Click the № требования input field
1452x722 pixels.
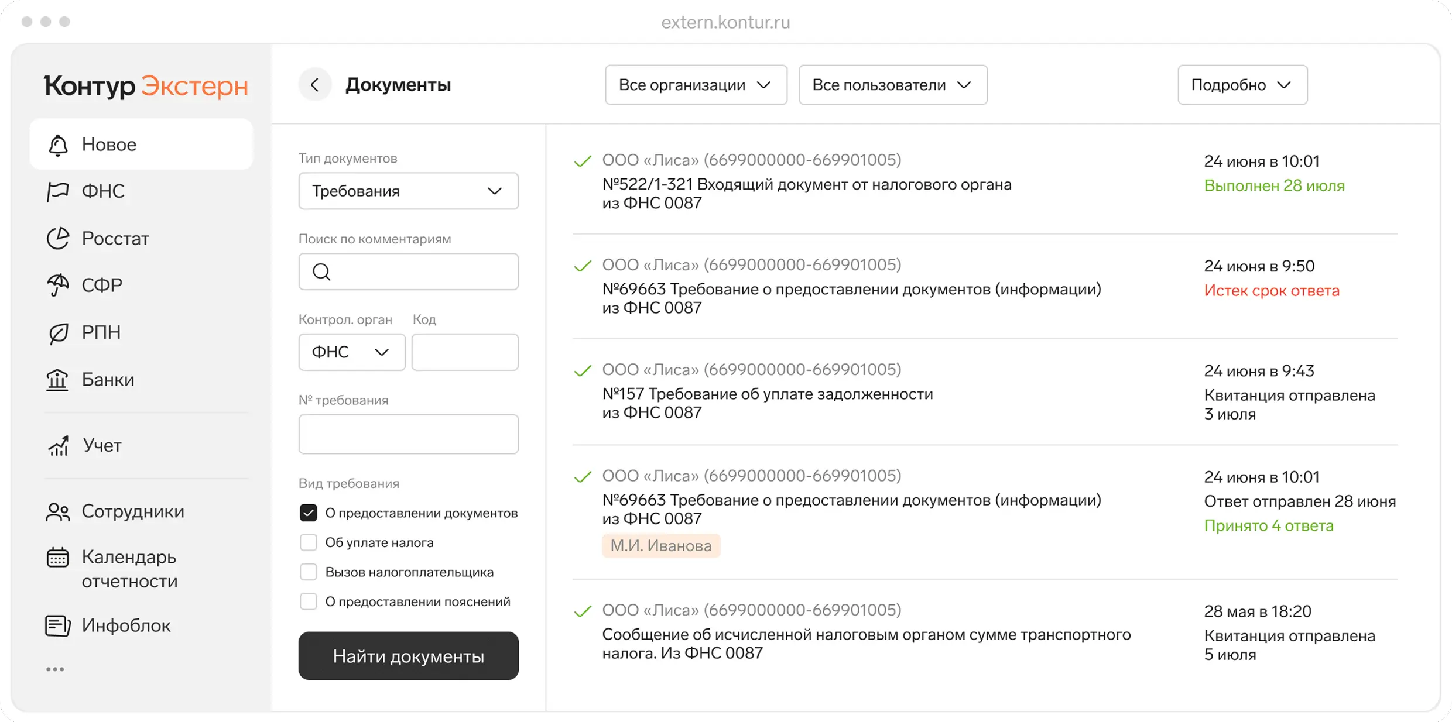(408, 434)
